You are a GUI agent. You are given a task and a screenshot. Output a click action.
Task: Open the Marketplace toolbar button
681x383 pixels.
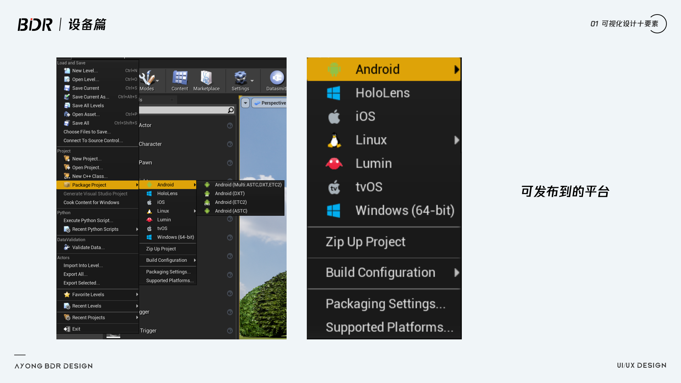coord(206,81)
